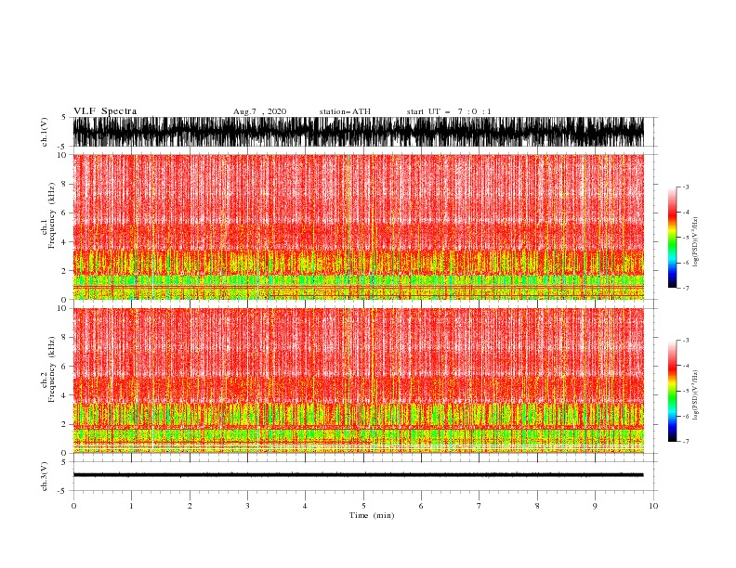The height and width of the screenshot is (568, 736).
Task: Click the 'ch.1(V)' axis label
Action: coord(45,132)
